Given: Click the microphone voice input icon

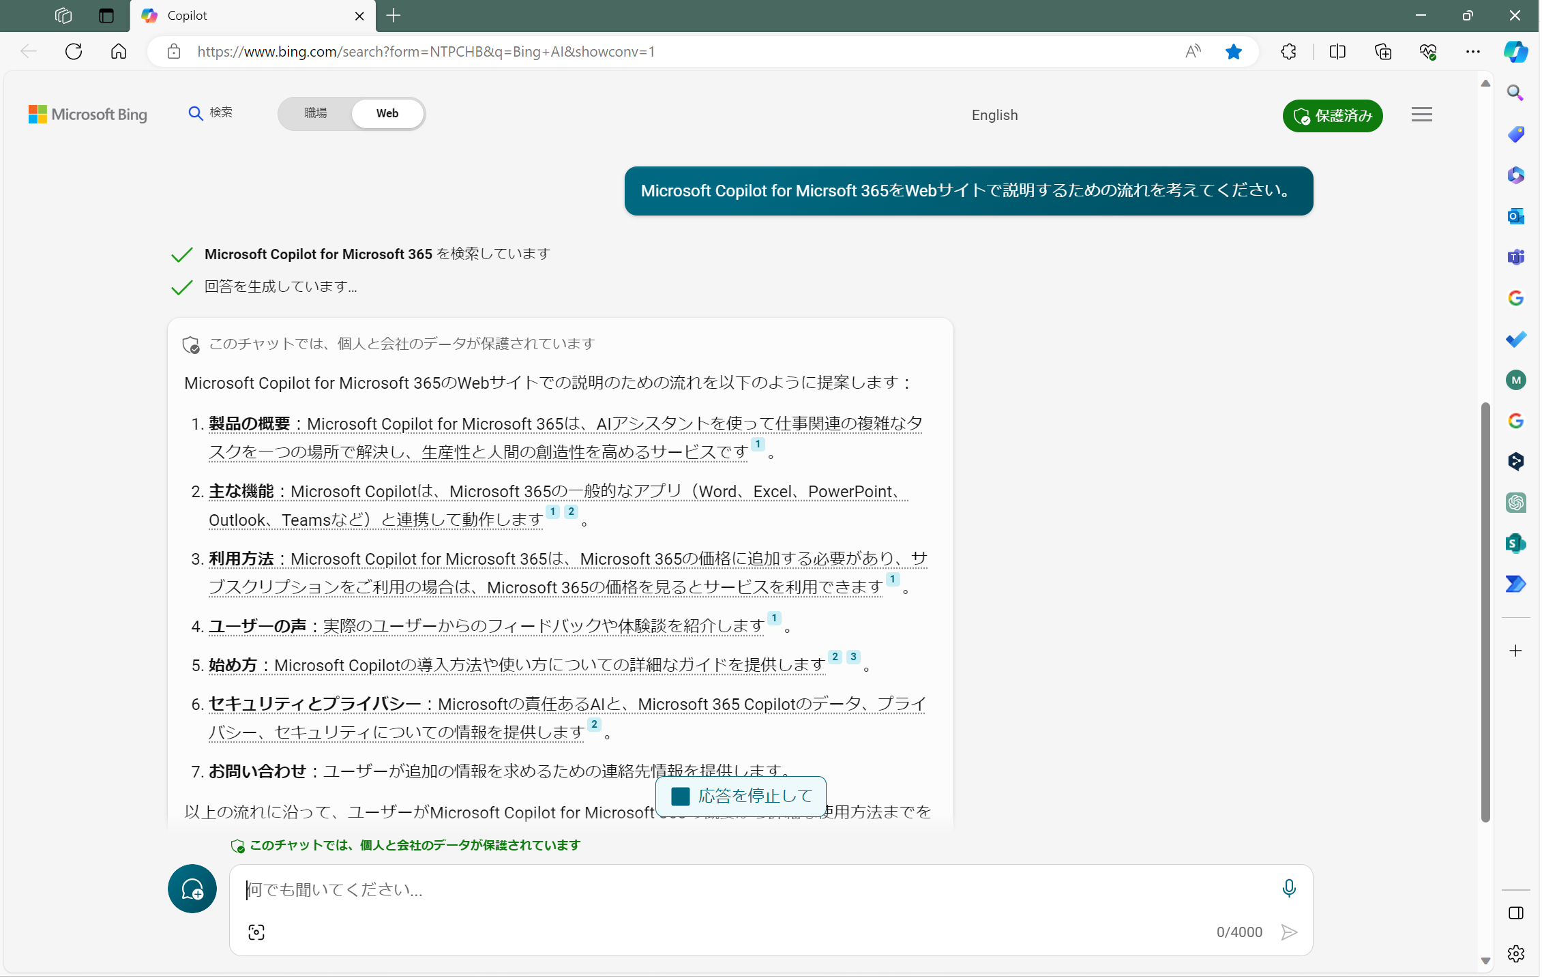Looking at the screenshot, I should (1289, 888).
